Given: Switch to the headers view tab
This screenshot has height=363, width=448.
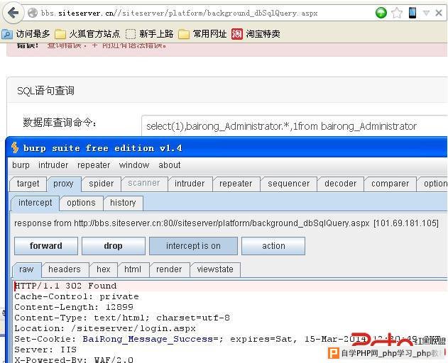Looking at the screenshot, I should (65, 269).
